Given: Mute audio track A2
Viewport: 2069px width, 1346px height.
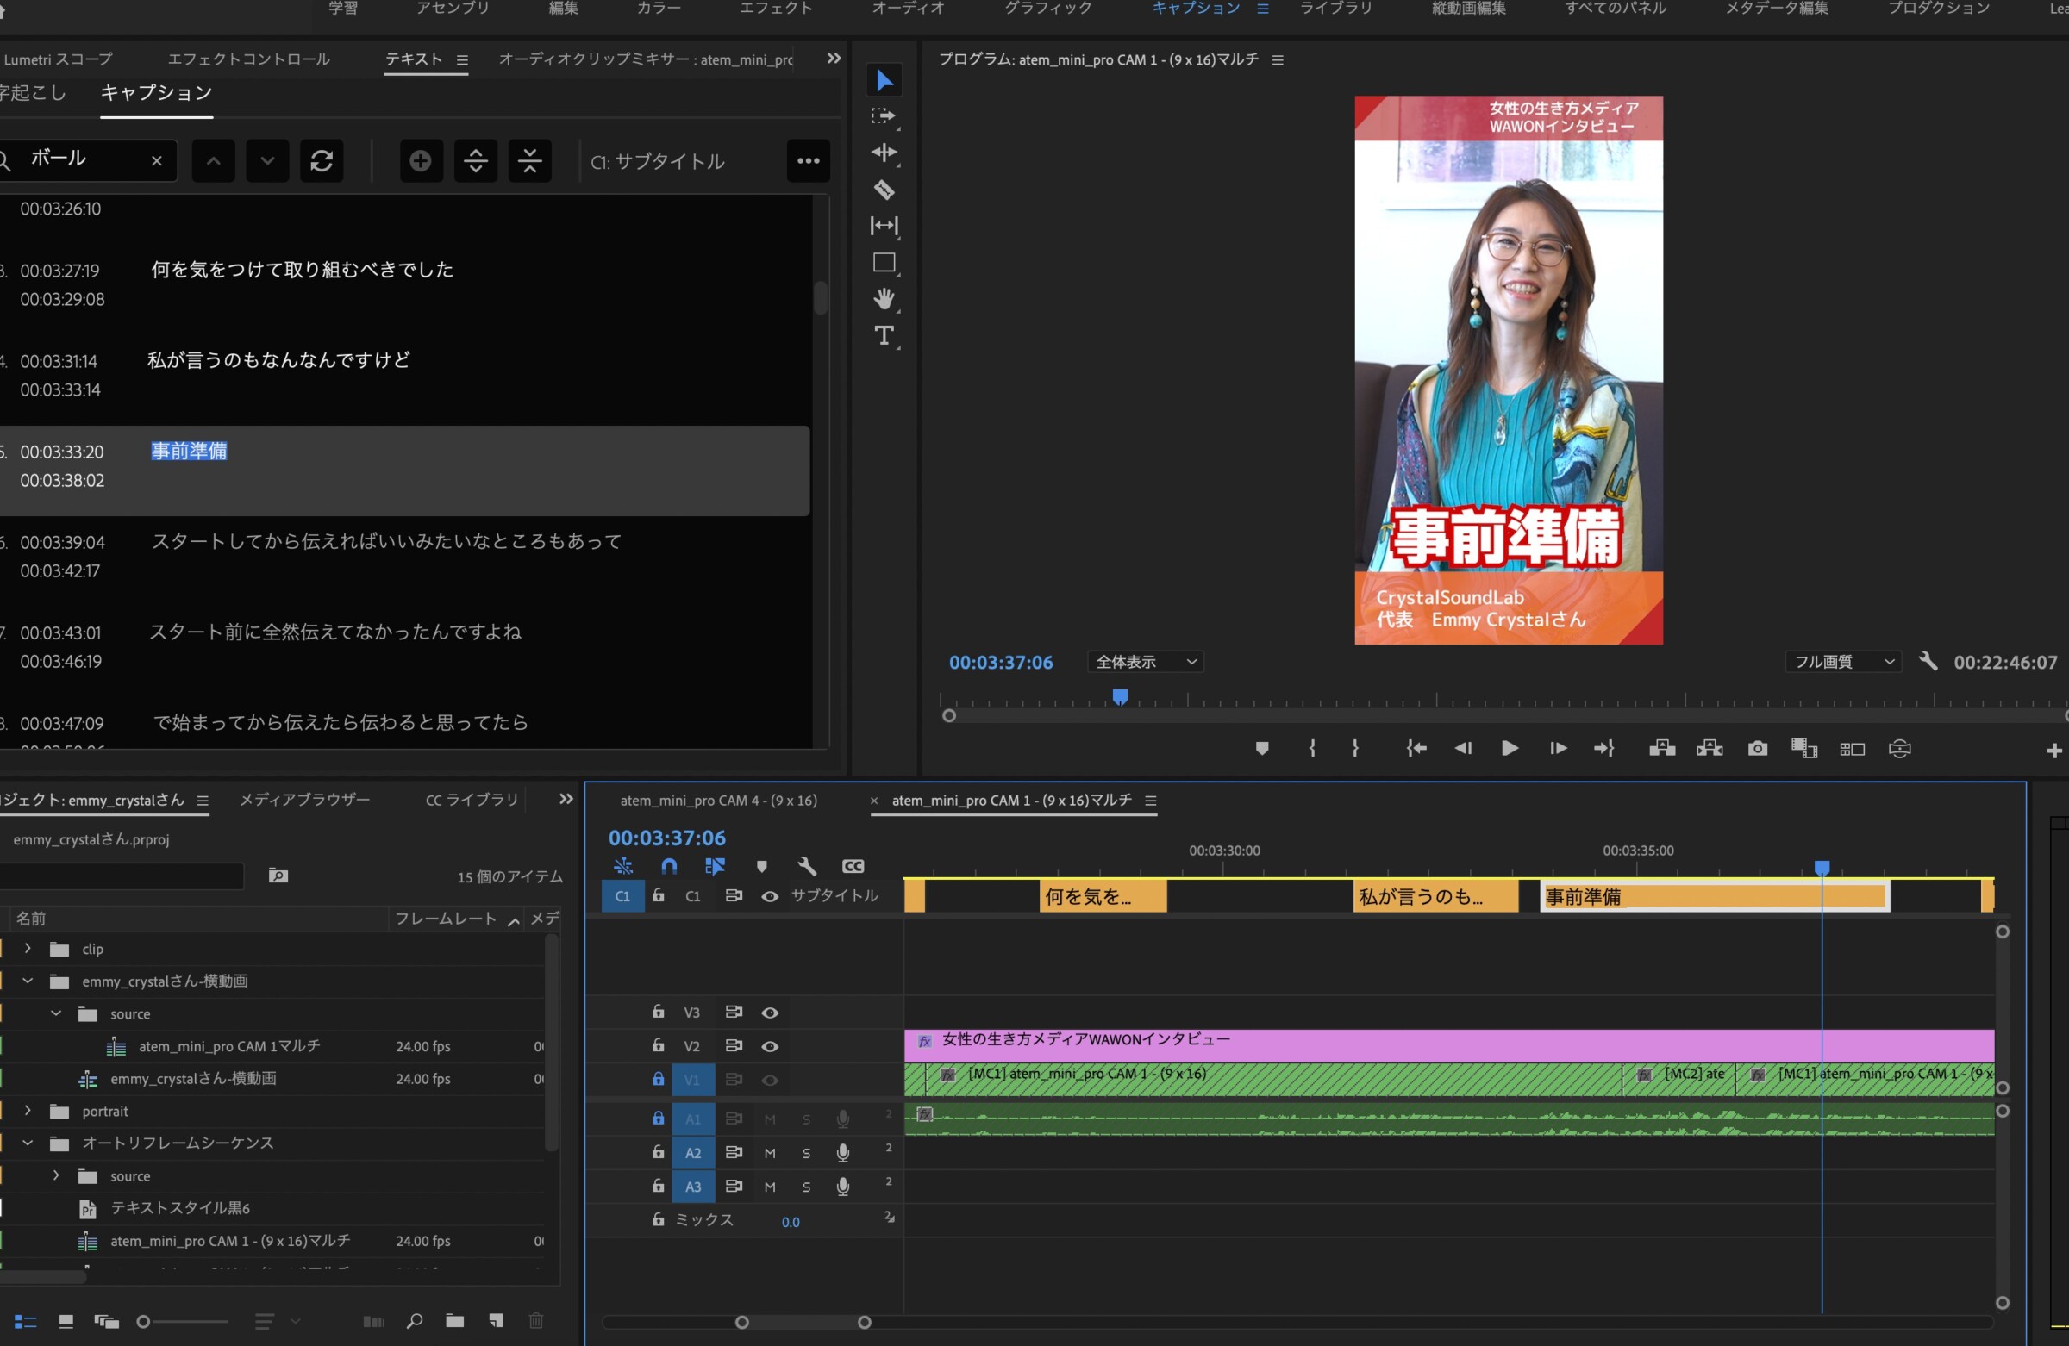Looking at the screenshot, I should coord(769,1152).
